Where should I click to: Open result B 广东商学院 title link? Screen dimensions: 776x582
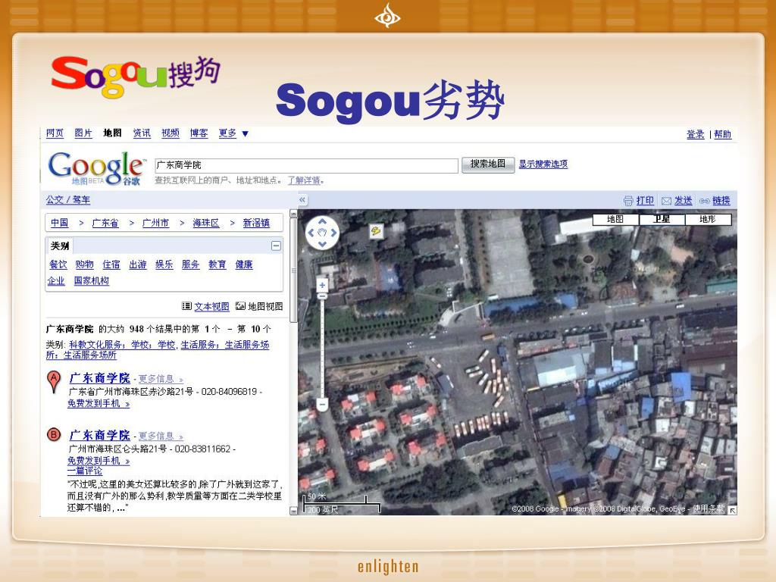[99, 436]
